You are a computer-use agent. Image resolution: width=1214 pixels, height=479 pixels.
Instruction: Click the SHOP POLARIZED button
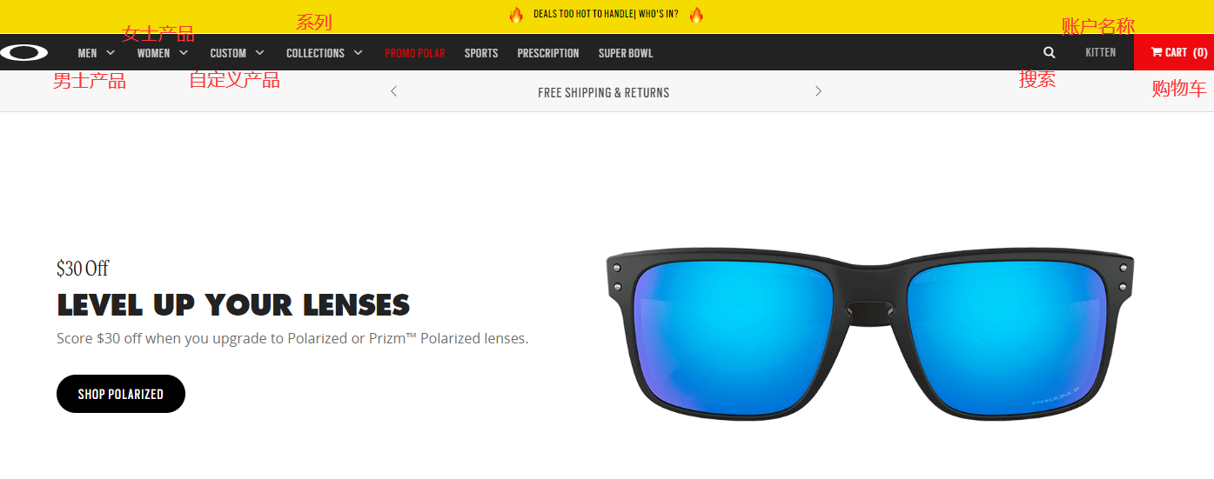tap(121, 394)
